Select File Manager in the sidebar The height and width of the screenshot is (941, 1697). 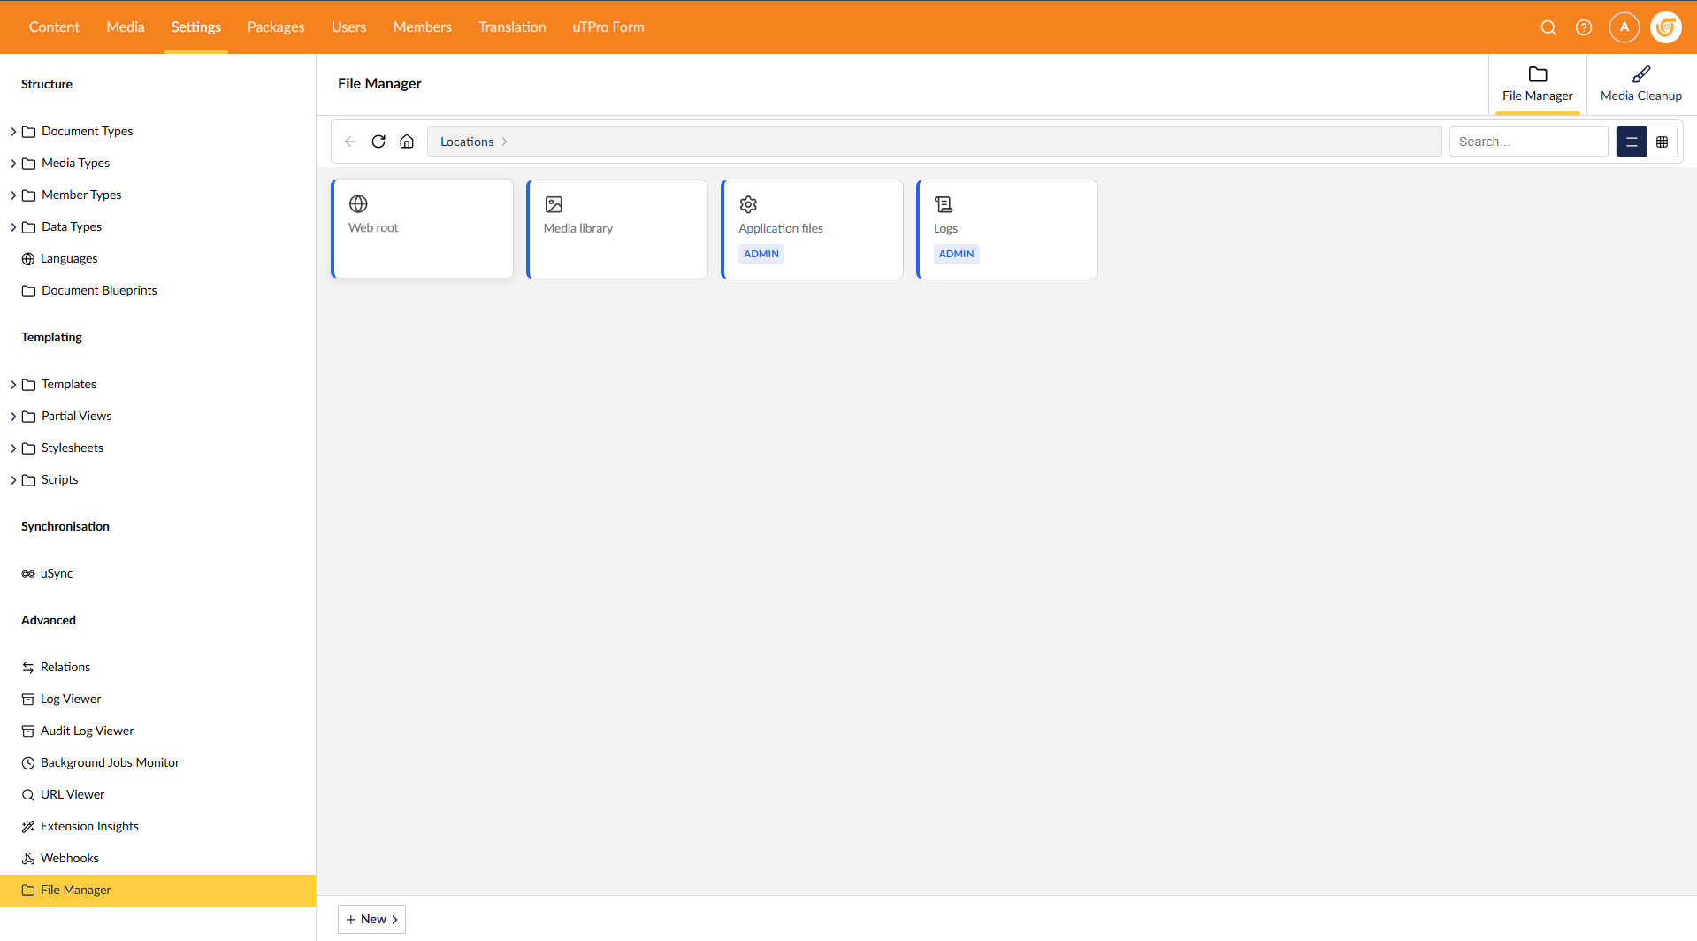point(157,891)
